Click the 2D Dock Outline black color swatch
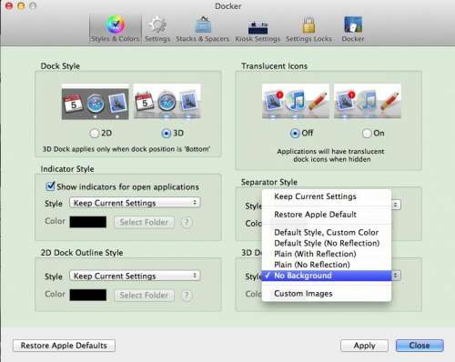Screen dimensions: 455x362 88,295
